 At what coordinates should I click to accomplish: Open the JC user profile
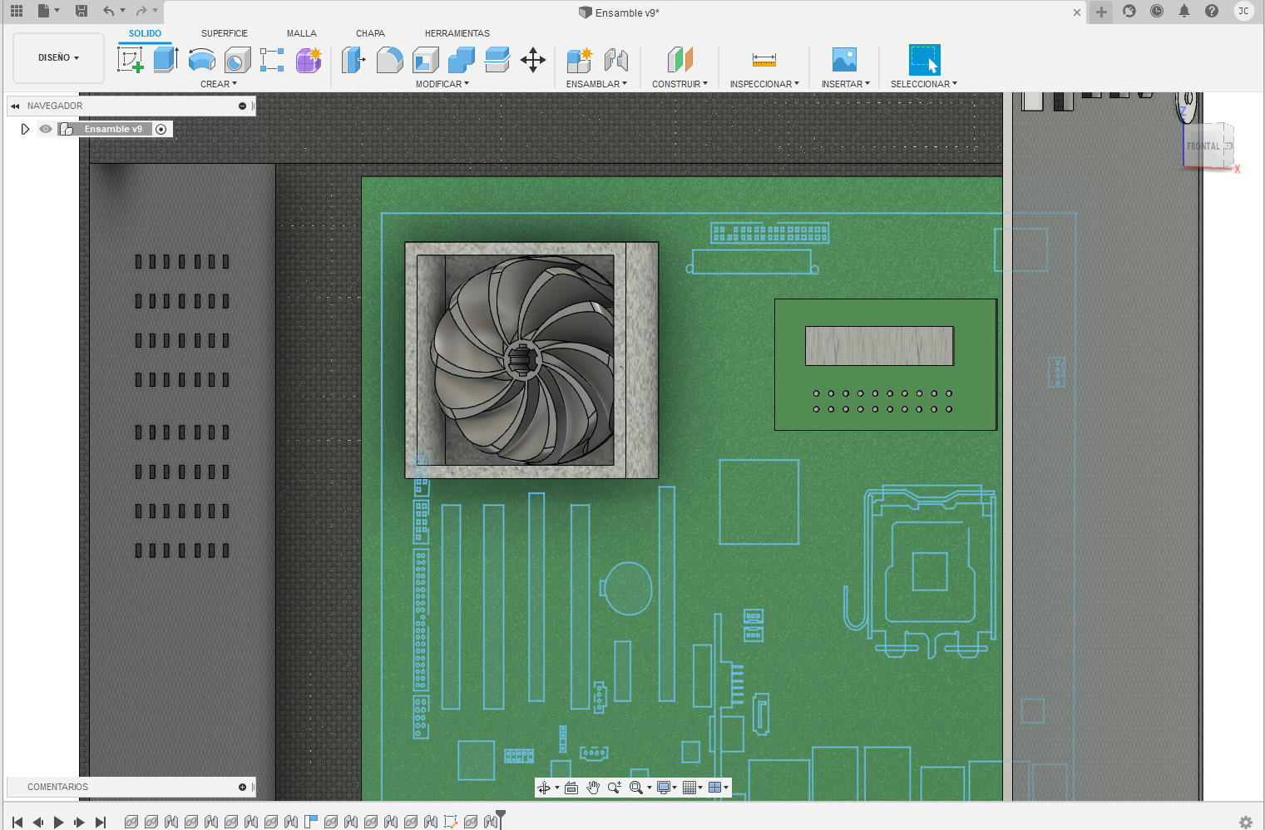[x=1243, y=11]
